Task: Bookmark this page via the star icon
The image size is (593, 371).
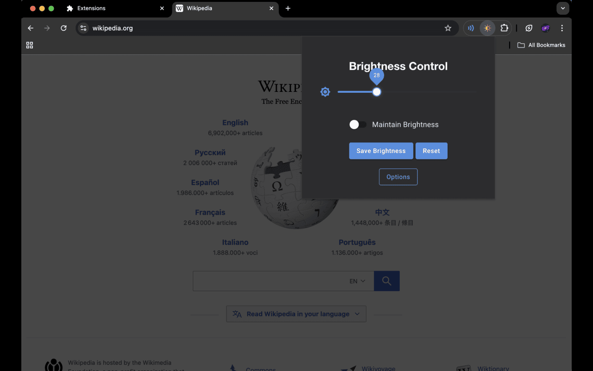Action: pos(448,28)
